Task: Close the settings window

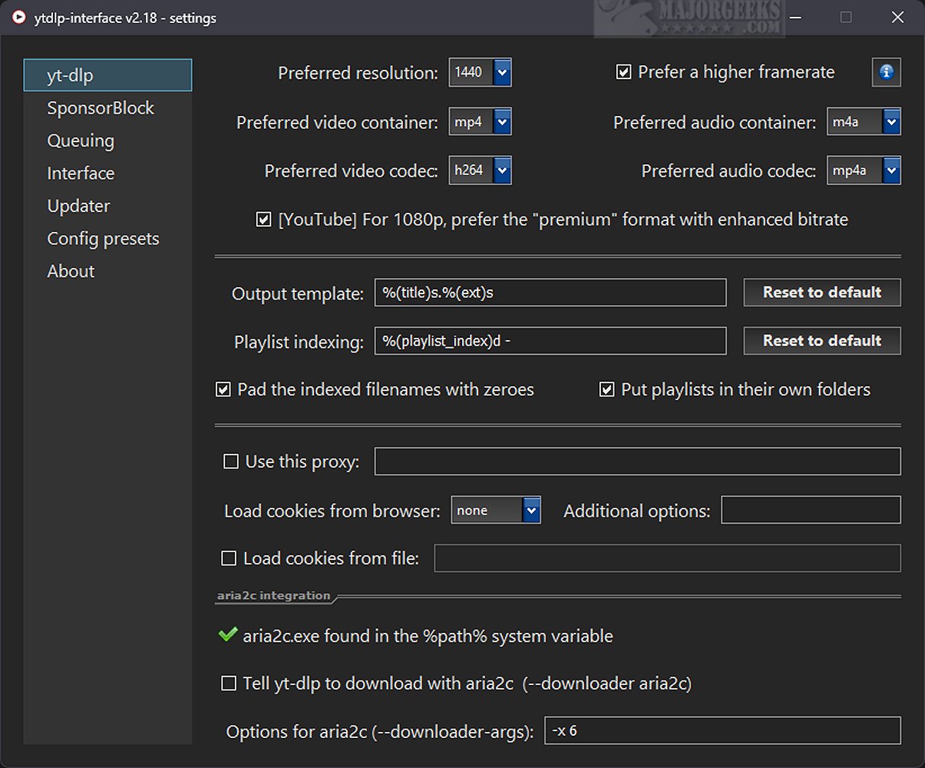Action: pos(897,17)
